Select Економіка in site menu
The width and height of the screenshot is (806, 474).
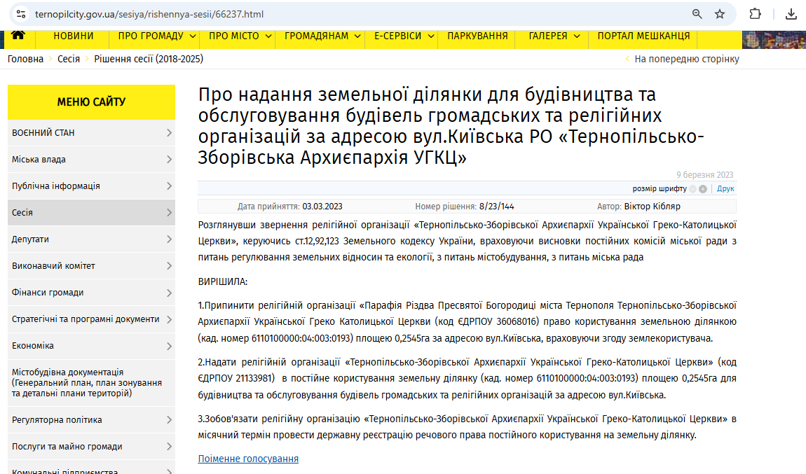coord(92,346)
